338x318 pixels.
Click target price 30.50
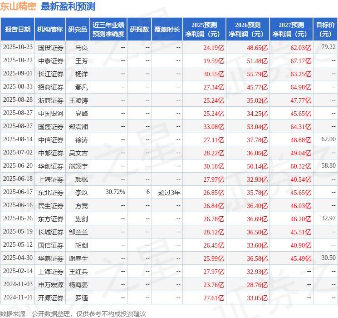click(328, 258)
